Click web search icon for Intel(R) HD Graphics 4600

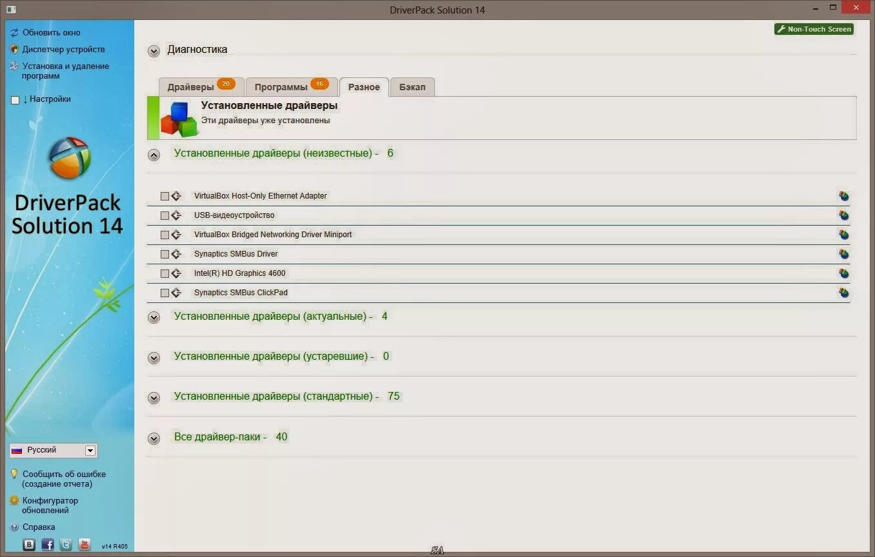pos(843,273)
